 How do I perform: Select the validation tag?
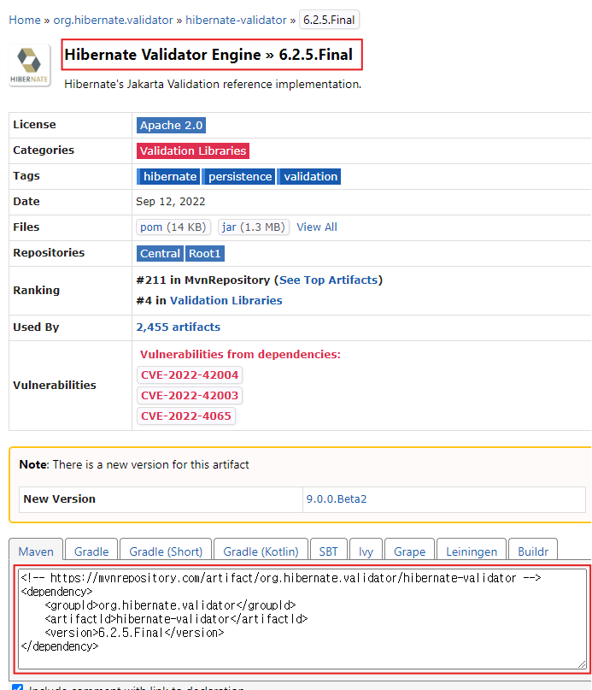coord(310,176)
